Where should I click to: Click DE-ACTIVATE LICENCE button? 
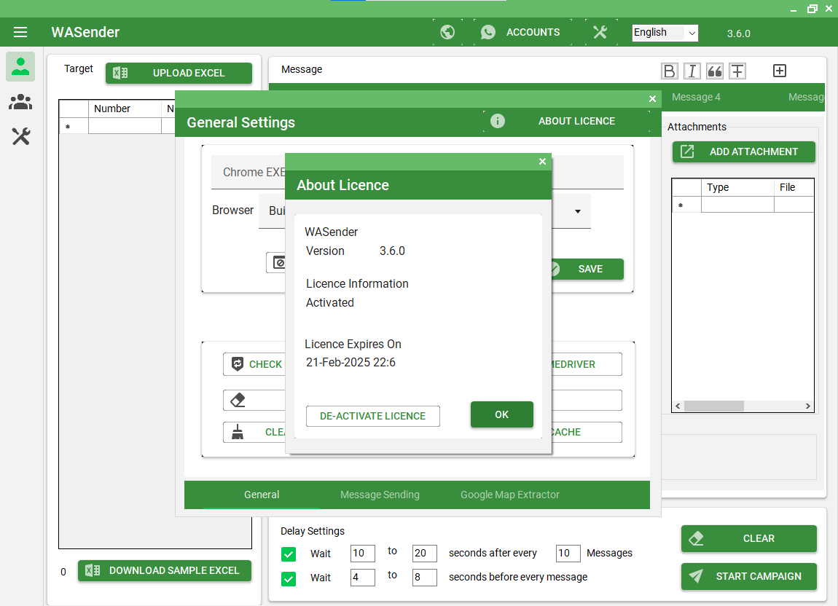[372, 417]
